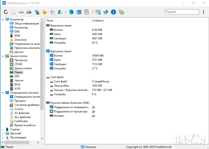Click the remote connect green arrows icon

(x=121, y=12)
